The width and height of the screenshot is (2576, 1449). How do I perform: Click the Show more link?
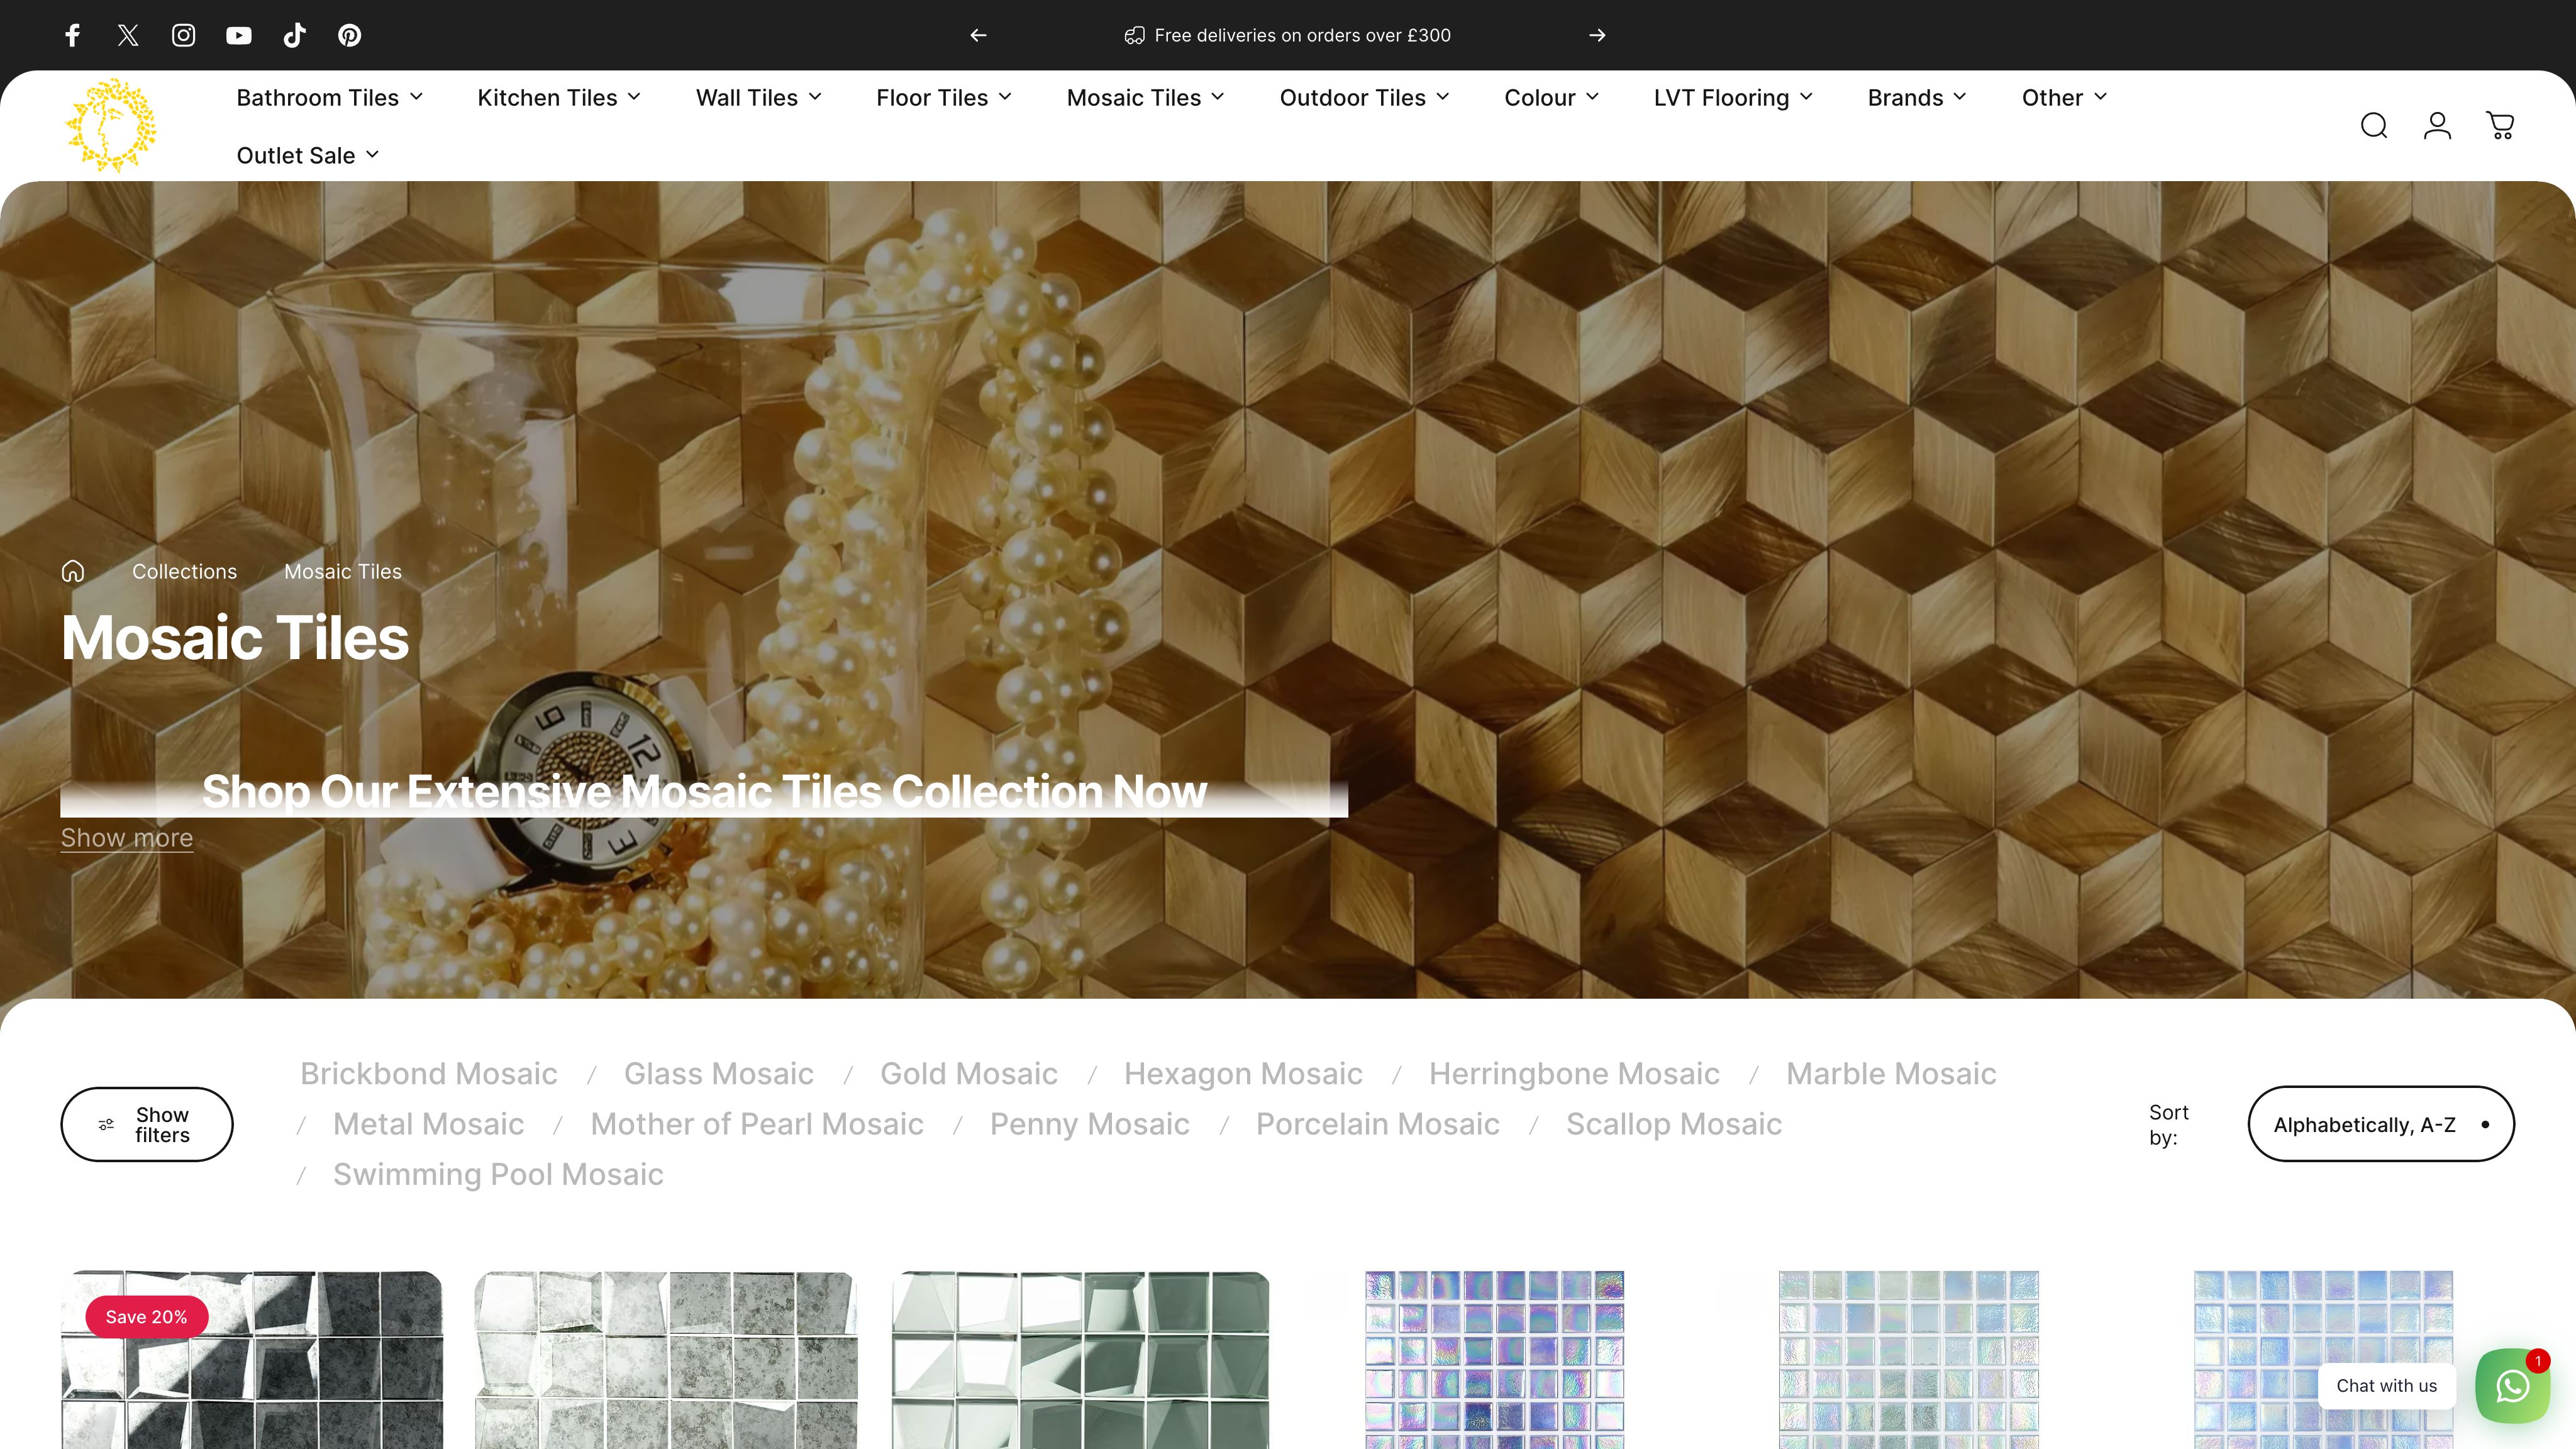(x=126, y=837)
